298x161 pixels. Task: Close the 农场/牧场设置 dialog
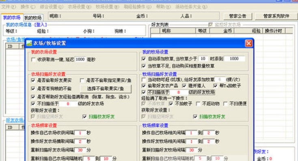(248, 44)
